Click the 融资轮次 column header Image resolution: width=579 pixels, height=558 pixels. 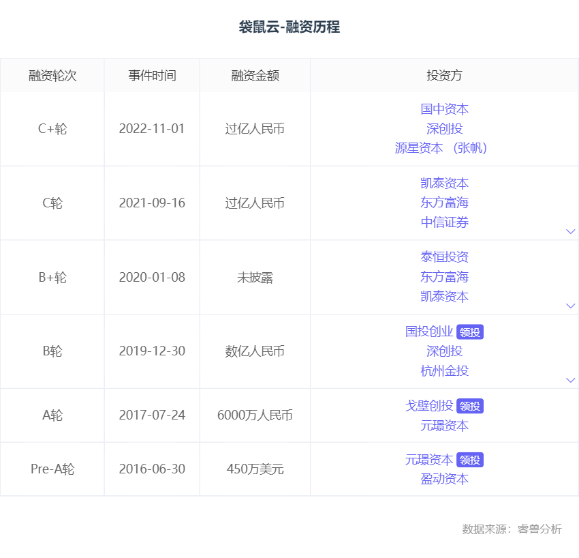click(x=52, y=76)
